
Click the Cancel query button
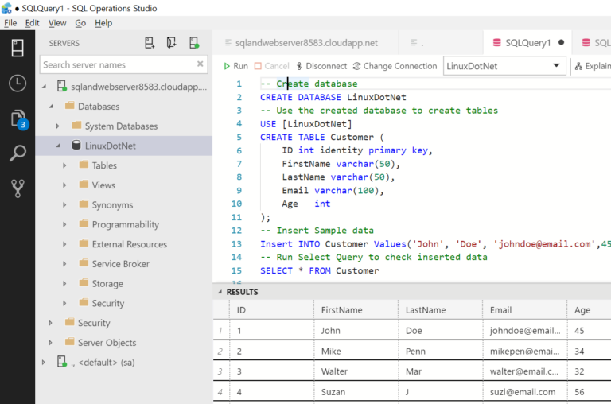[271, 66]
